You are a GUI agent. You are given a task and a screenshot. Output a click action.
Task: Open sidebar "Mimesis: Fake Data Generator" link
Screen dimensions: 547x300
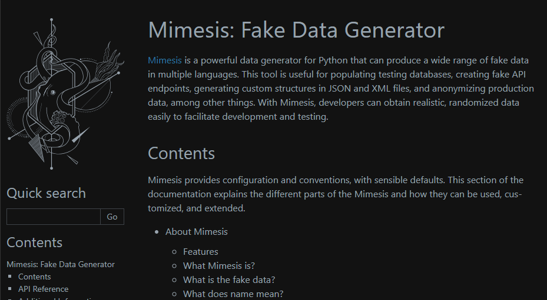pos(61,265)
